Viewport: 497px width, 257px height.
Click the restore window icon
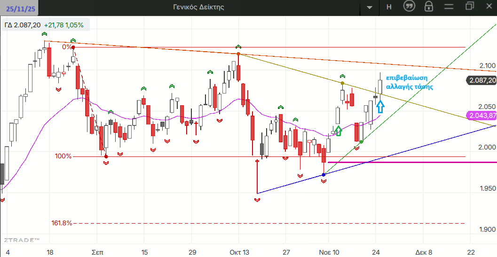[469, 6]
